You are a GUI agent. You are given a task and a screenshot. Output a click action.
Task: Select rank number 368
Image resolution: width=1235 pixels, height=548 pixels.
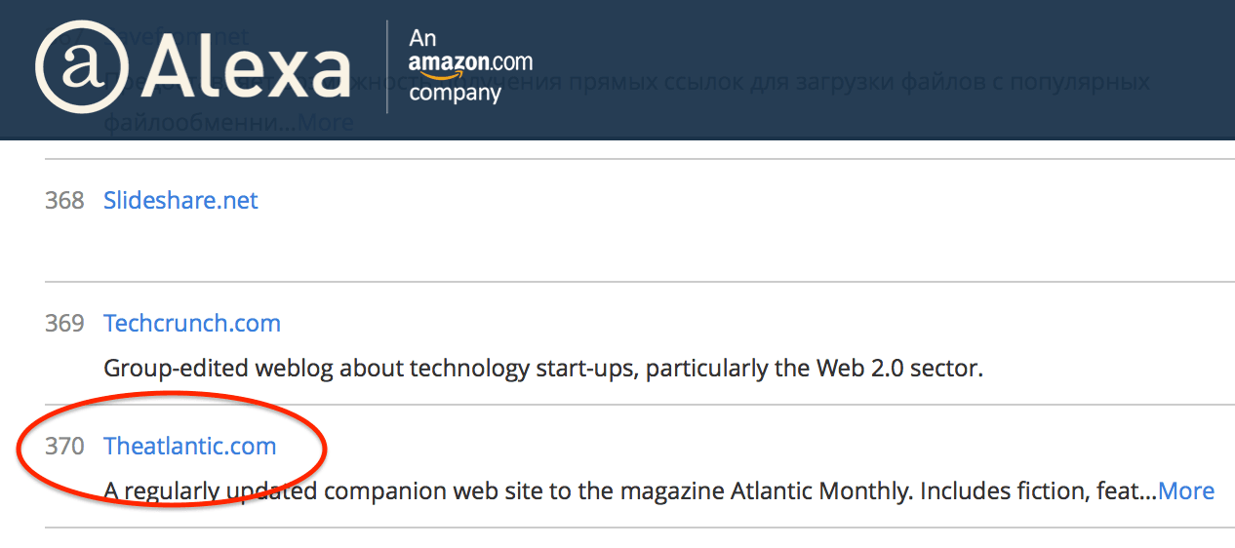[64, 201]
